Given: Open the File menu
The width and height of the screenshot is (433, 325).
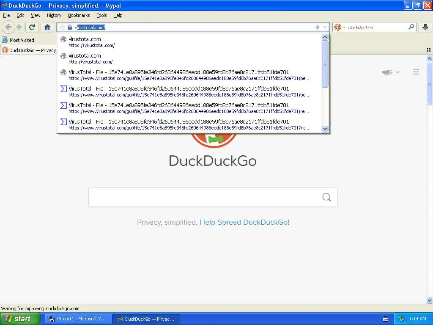Looking at the screenshot, I should [x=6, y=15].
